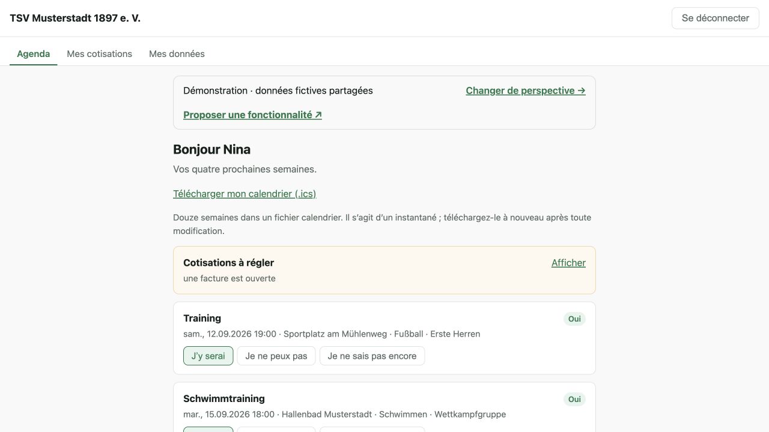Follow the Changer de perspective link
Viewport: 769px width, 432px height.
pos(526,91)
